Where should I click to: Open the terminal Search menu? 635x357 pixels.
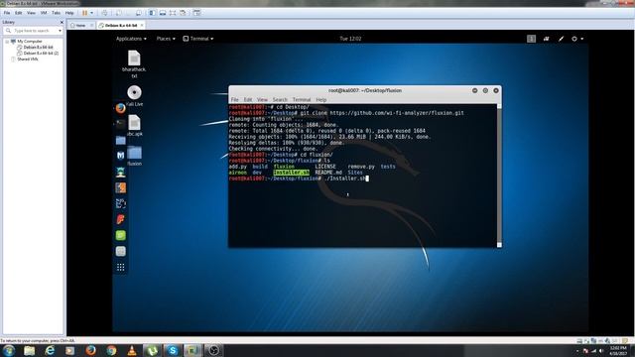click(280, 99)
